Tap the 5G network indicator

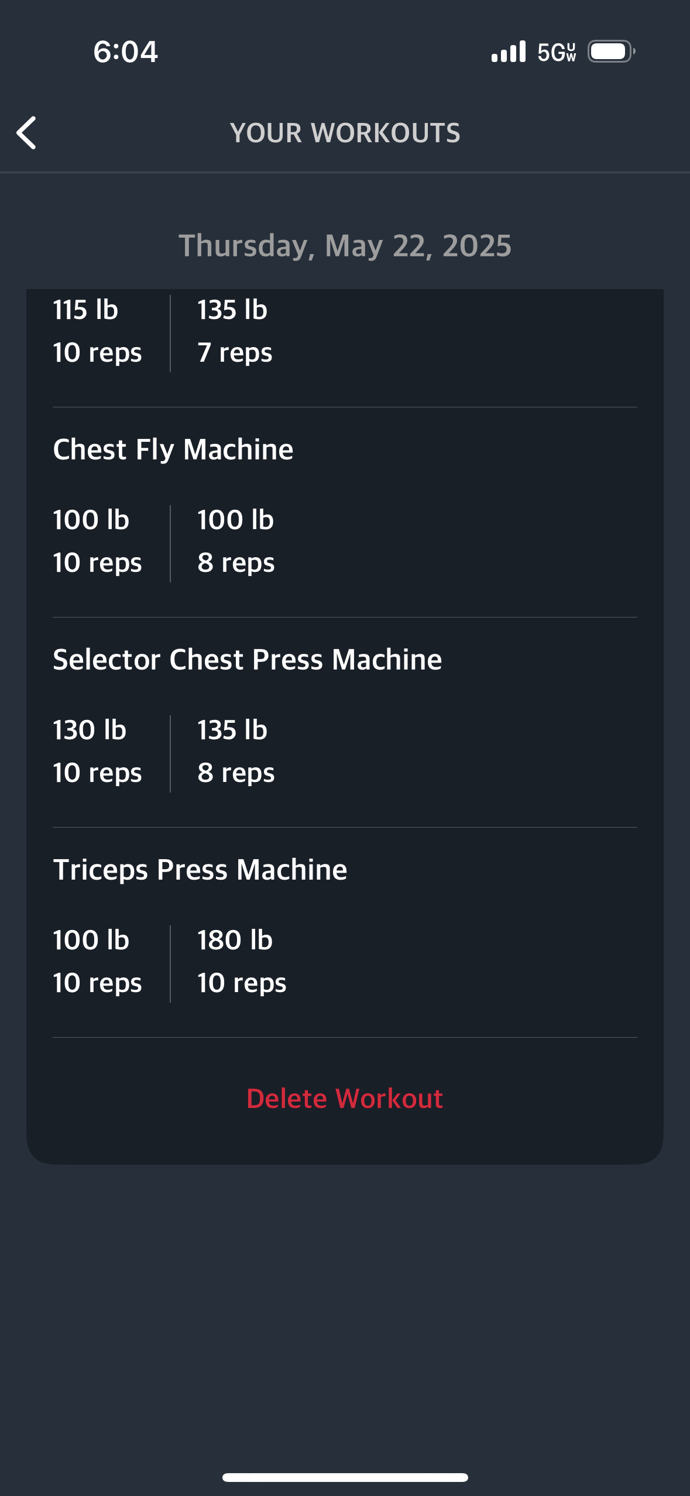tap(557, 52)
